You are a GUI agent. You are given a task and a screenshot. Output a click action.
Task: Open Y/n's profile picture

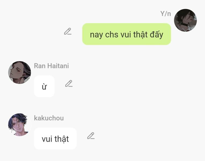[185, 20]
